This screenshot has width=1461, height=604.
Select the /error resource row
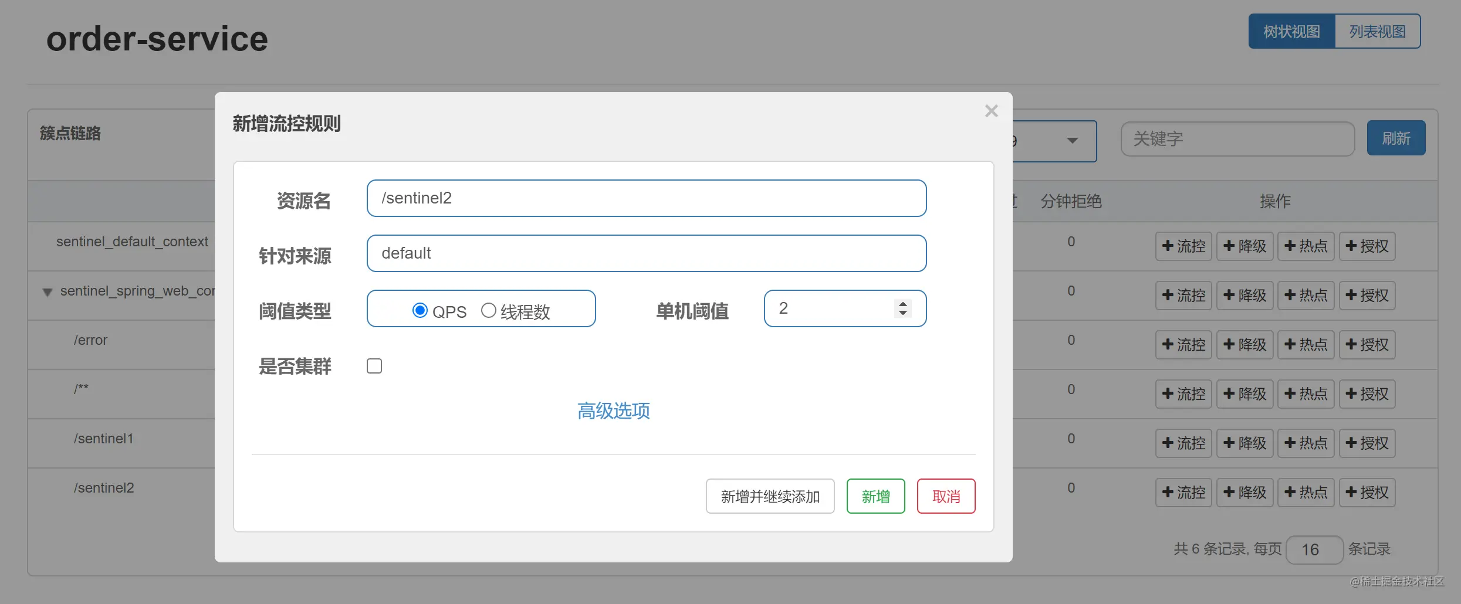click(91, 340)
